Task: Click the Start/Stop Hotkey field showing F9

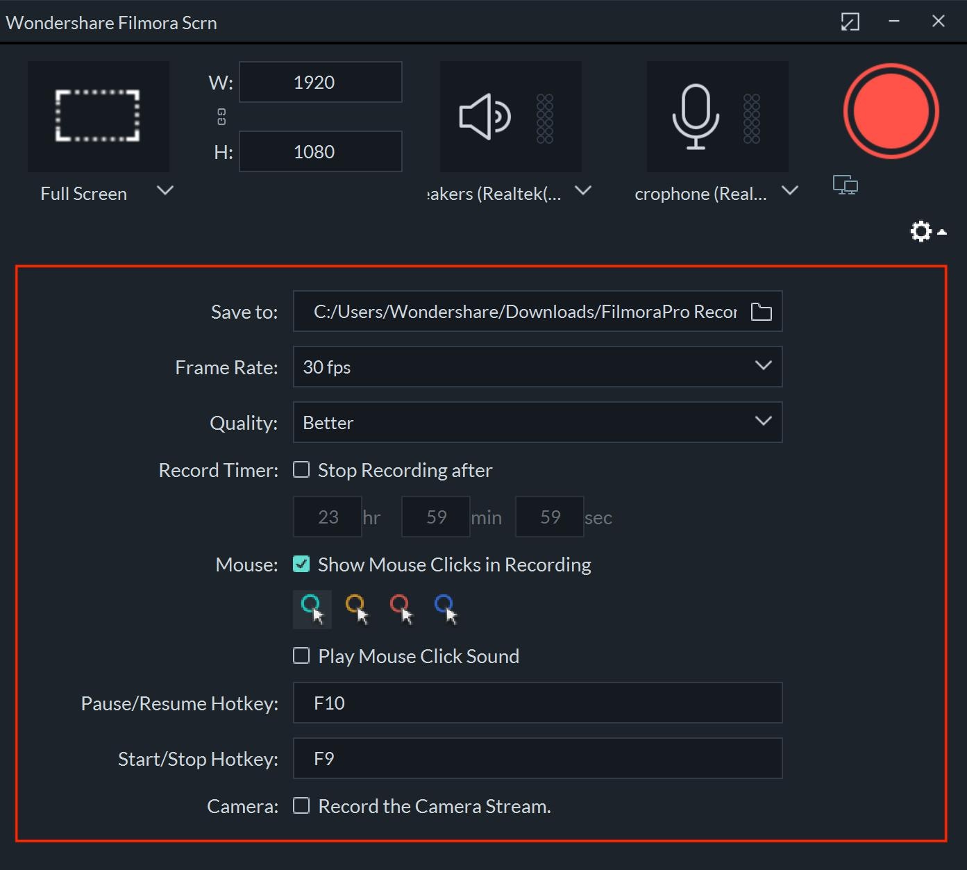Action: pyautogui.click(x=538, y=758)
